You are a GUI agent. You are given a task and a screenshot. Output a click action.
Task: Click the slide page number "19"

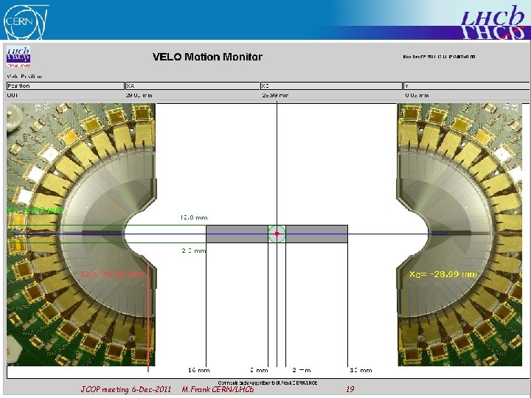[350, 389]
